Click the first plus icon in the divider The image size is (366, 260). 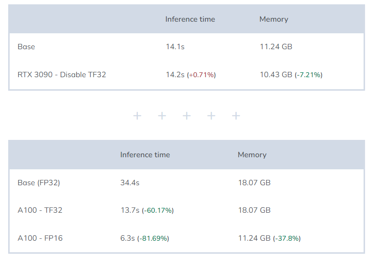137,116
